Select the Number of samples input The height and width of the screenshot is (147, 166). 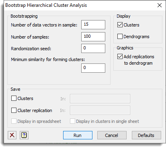point(93,37)
